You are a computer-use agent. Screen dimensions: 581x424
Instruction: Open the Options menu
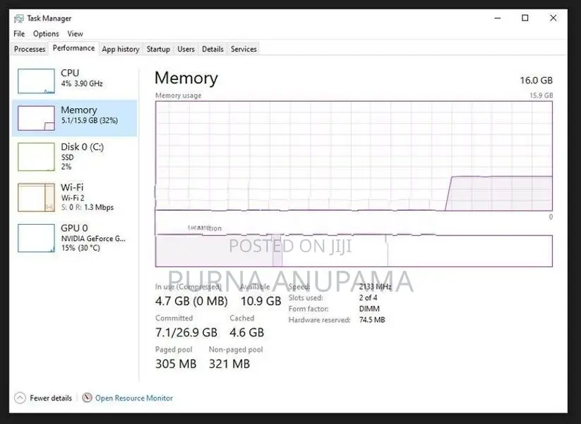pyautogui.click(x=46, y=34)
